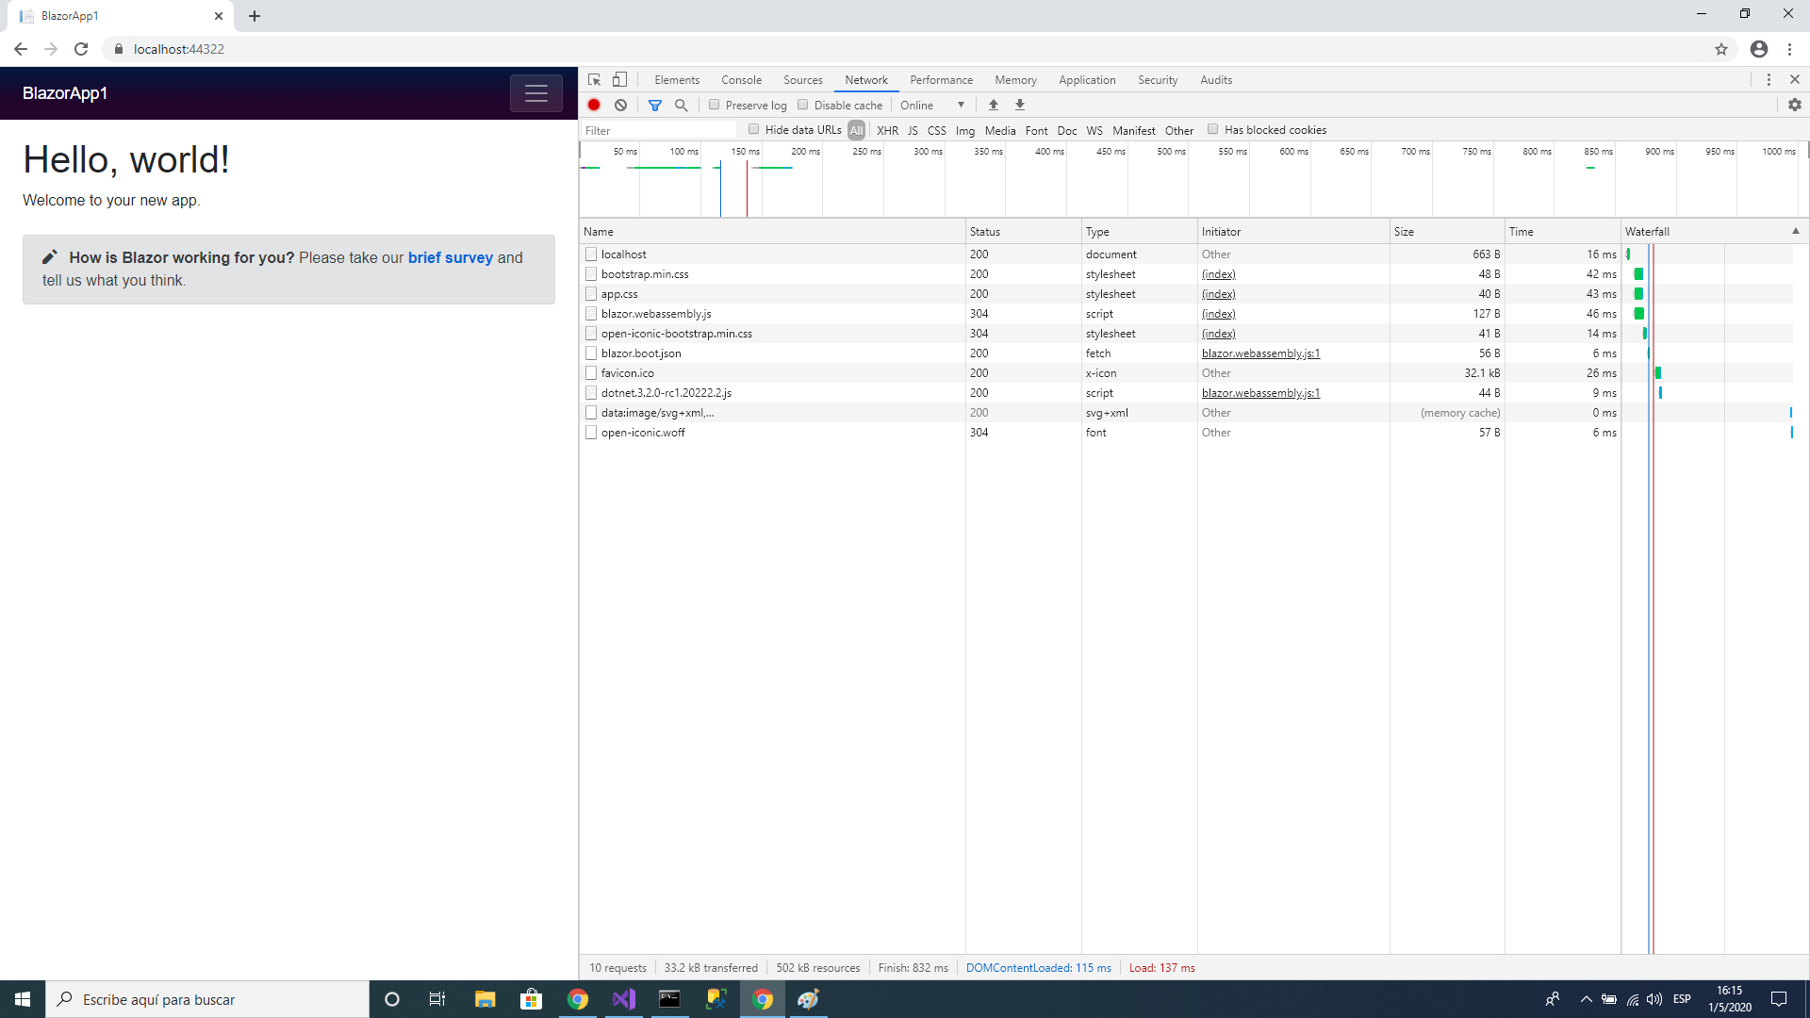Enable the Preserve log checkbox
Viewport: 1810px width, 1018px height.
[x=715, y=105]
